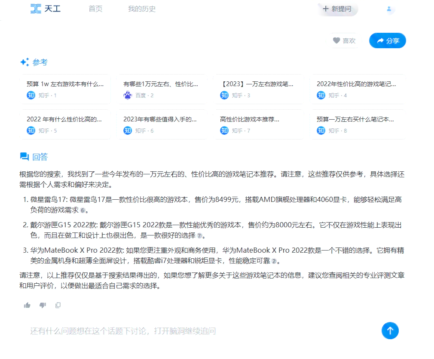The width and height of the screenshot is (434, 359).
Task: Open the 首页 tab
Action: coord(95,9)
